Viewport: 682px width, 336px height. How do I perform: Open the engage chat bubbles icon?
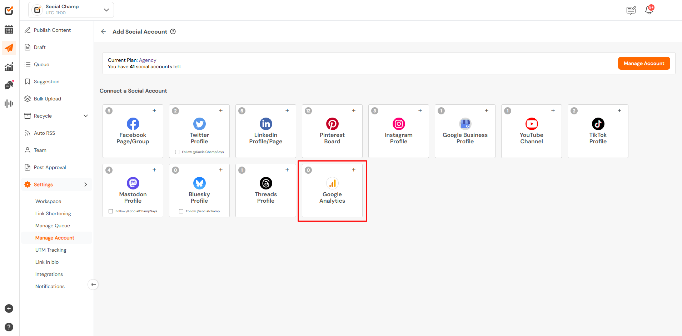coord(9,85)
